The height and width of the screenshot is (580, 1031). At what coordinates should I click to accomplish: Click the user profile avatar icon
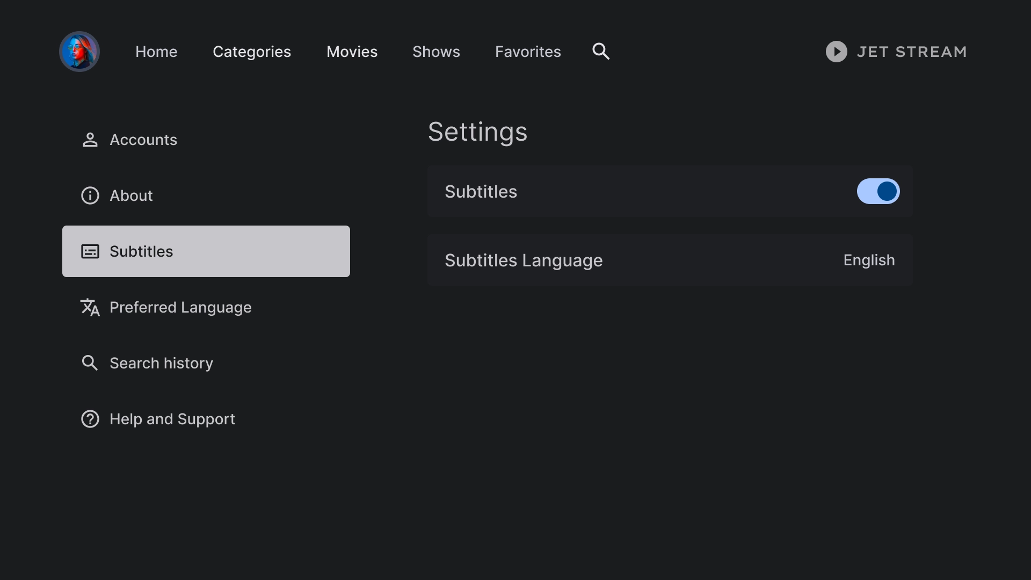(x=78, y=51)
